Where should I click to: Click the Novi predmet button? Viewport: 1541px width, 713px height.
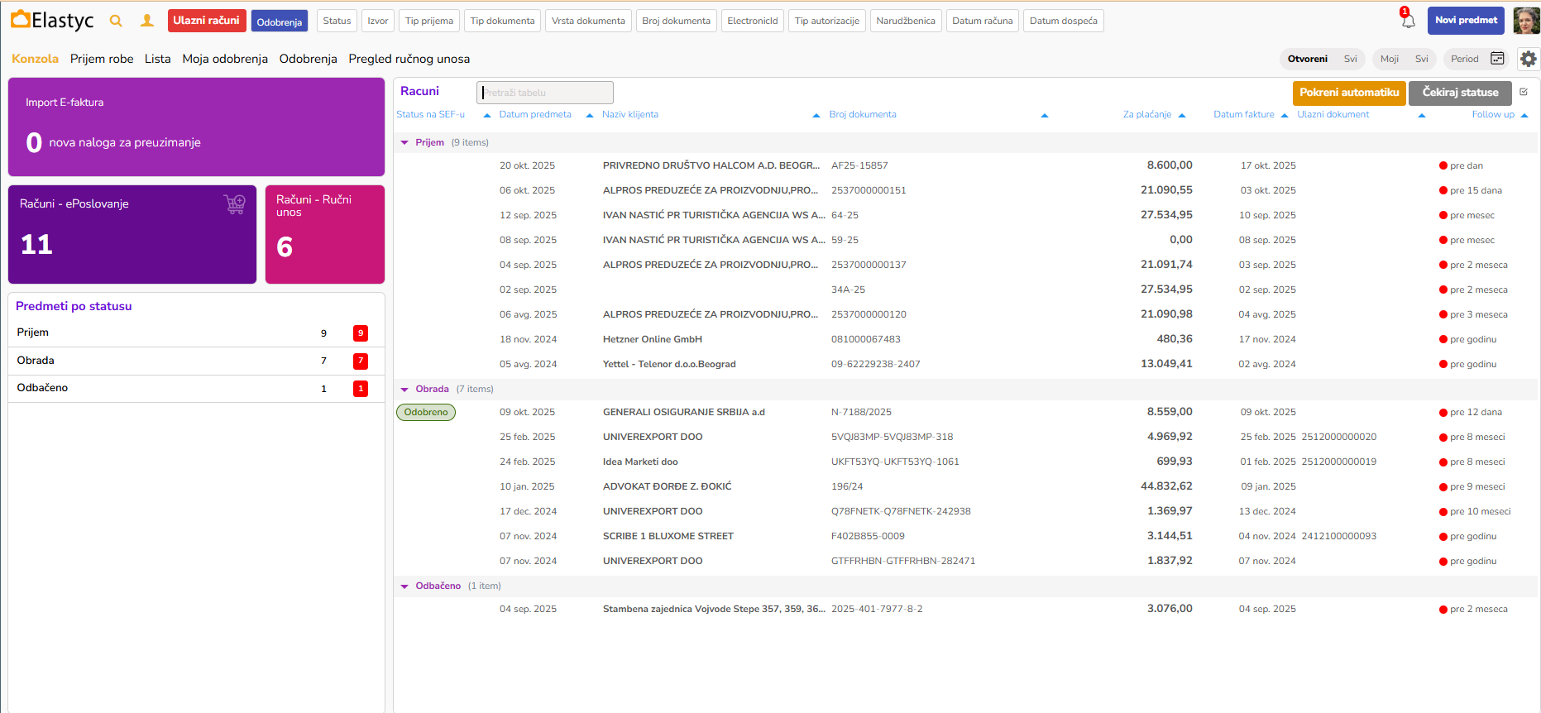tap(1466, 21)
